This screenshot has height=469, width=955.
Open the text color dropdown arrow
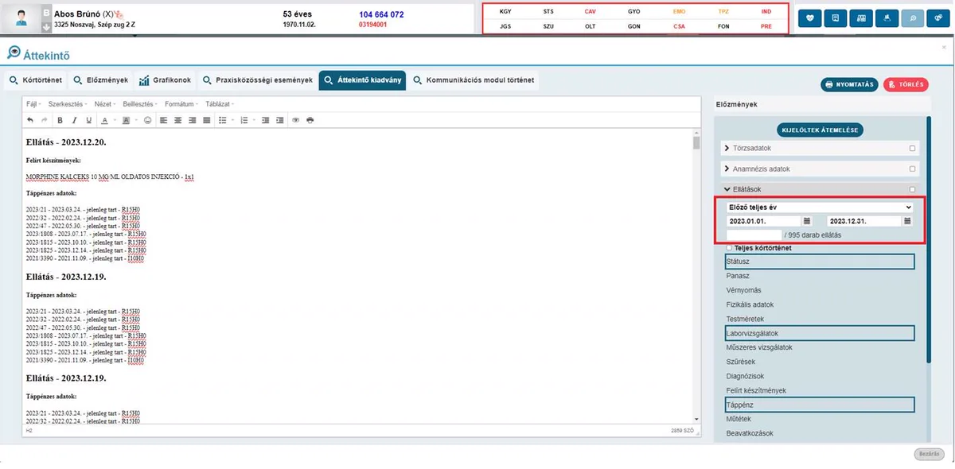click(113, 121)
